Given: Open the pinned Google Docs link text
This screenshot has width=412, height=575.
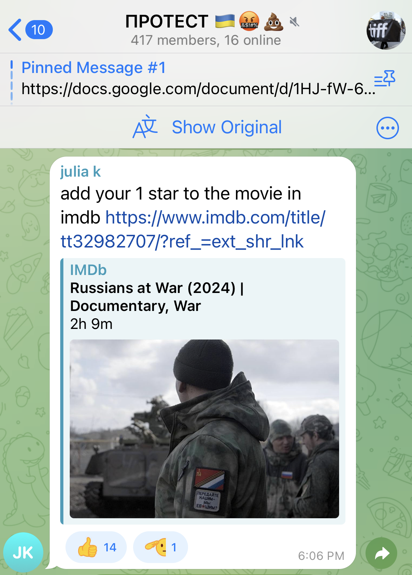Looking at the screenshot, I should [198, 89].
